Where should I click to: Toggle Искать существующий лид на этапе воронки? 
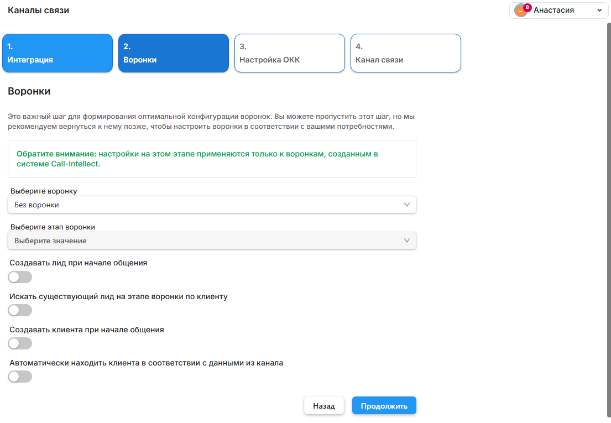tap(20, 310)
